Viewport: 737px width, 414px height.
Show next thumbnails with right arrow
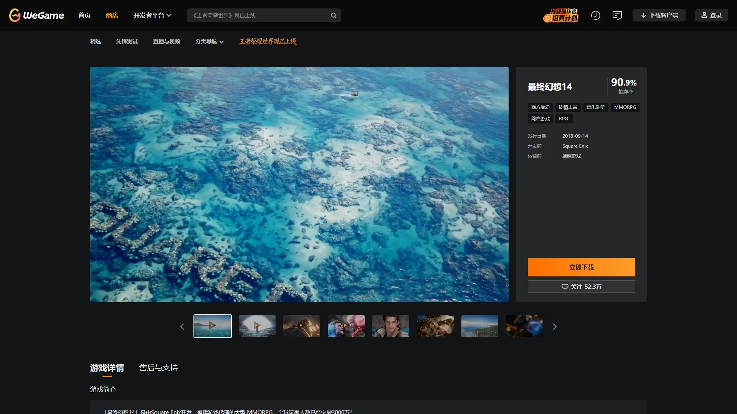tap(554, 327)
